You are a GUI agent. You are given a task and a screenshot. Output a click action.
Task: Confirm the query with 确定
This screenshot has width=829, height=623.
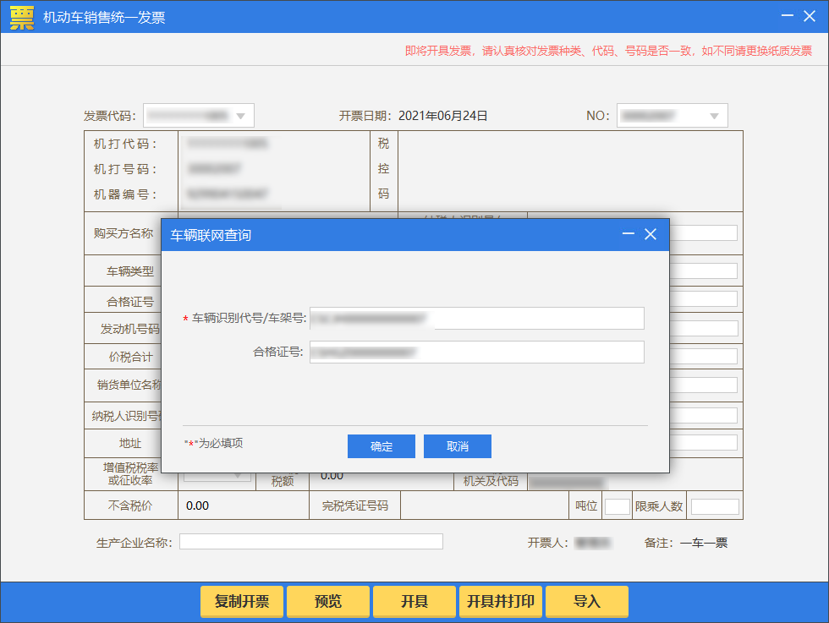point(381,446)
